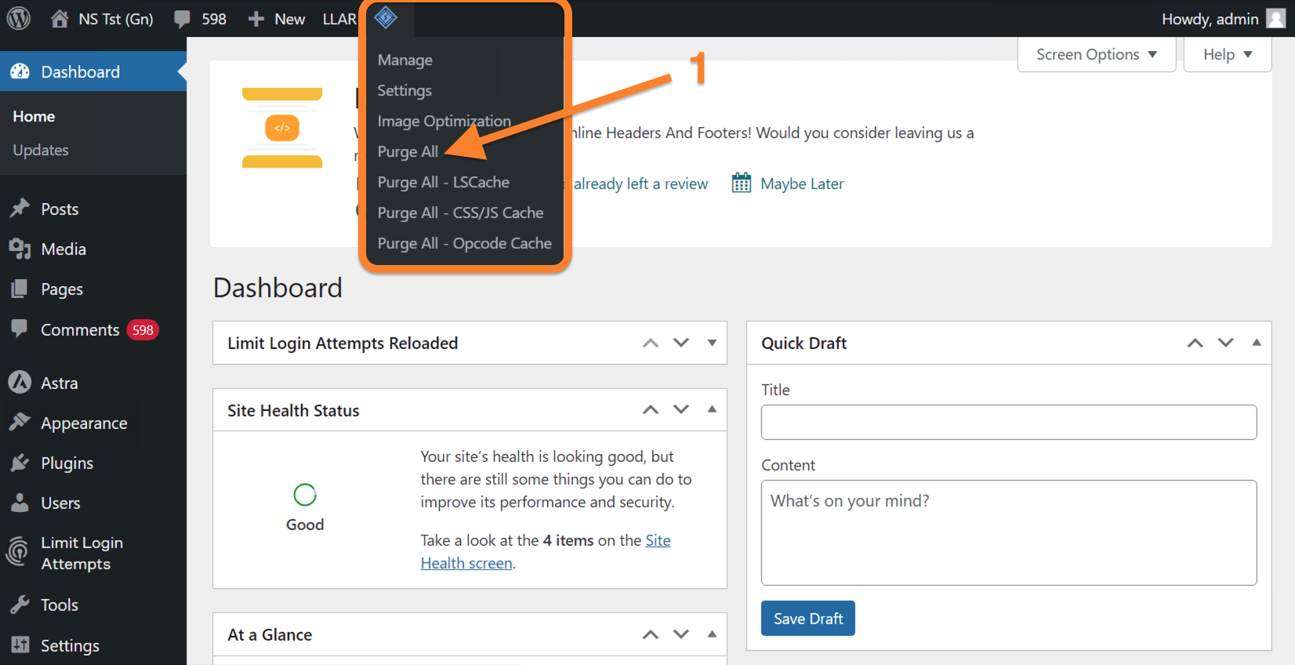Image resolution: width=1295 pixels, height=665 pixels.
Task: Click the Media icon in sidebar
Action: [20, 249]
